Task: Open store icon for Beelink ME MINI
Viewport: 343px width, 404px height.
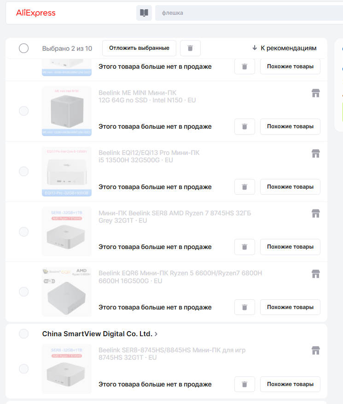Action: tap(315, 93)
